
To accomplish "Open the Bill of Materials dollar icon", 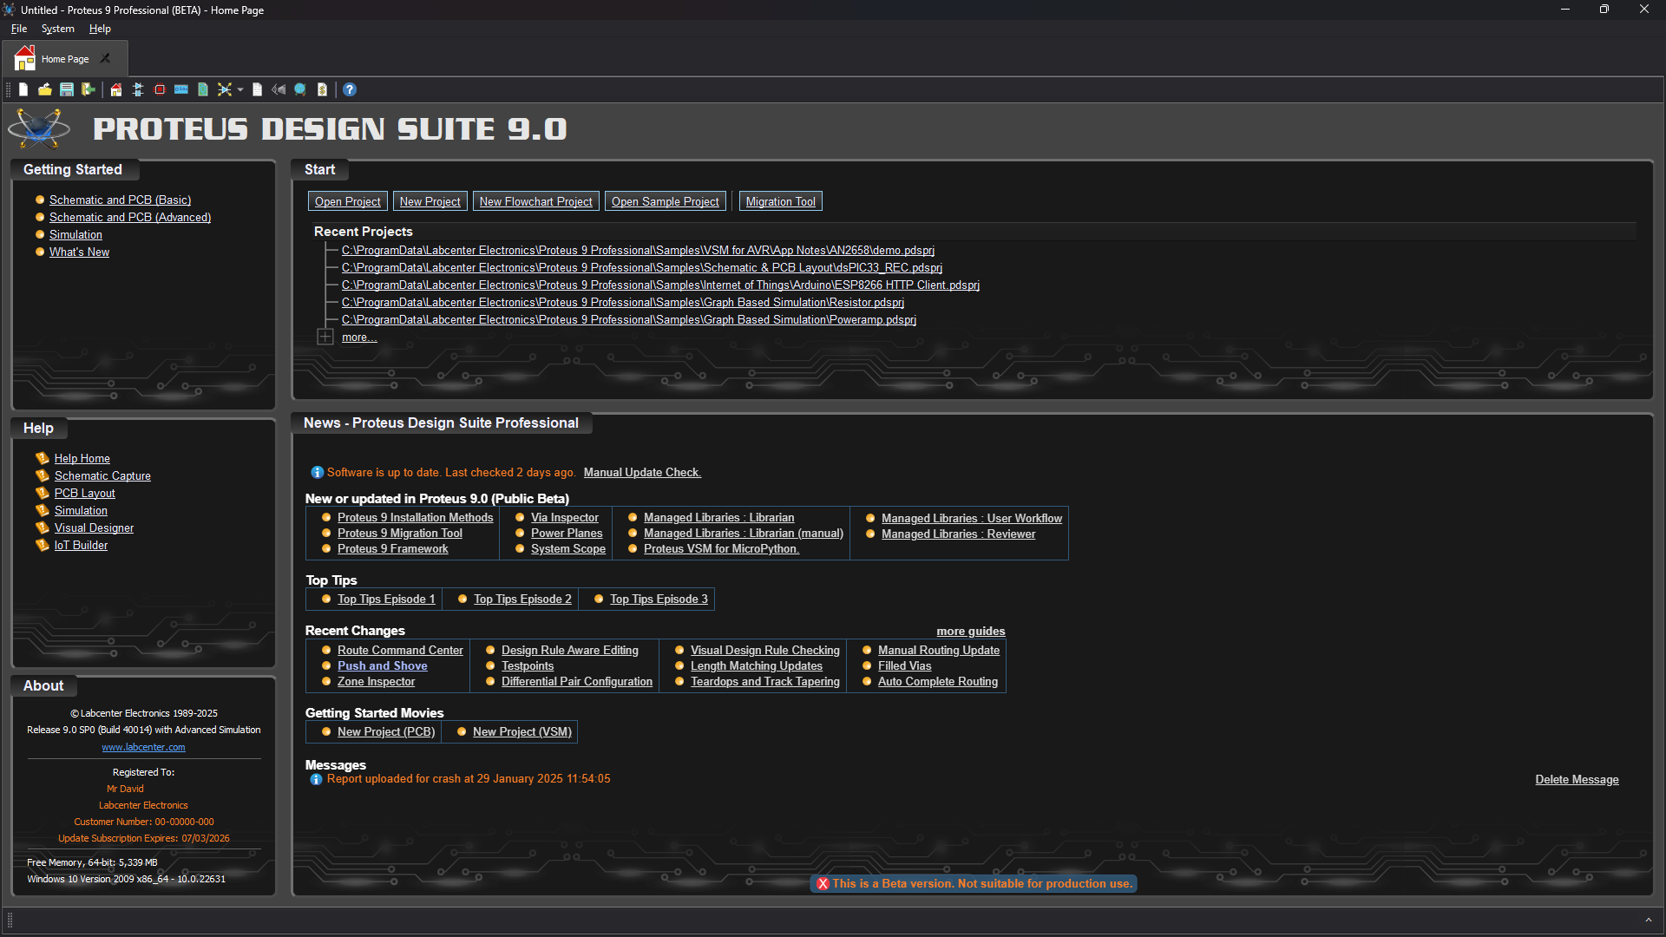I will 322,89.
